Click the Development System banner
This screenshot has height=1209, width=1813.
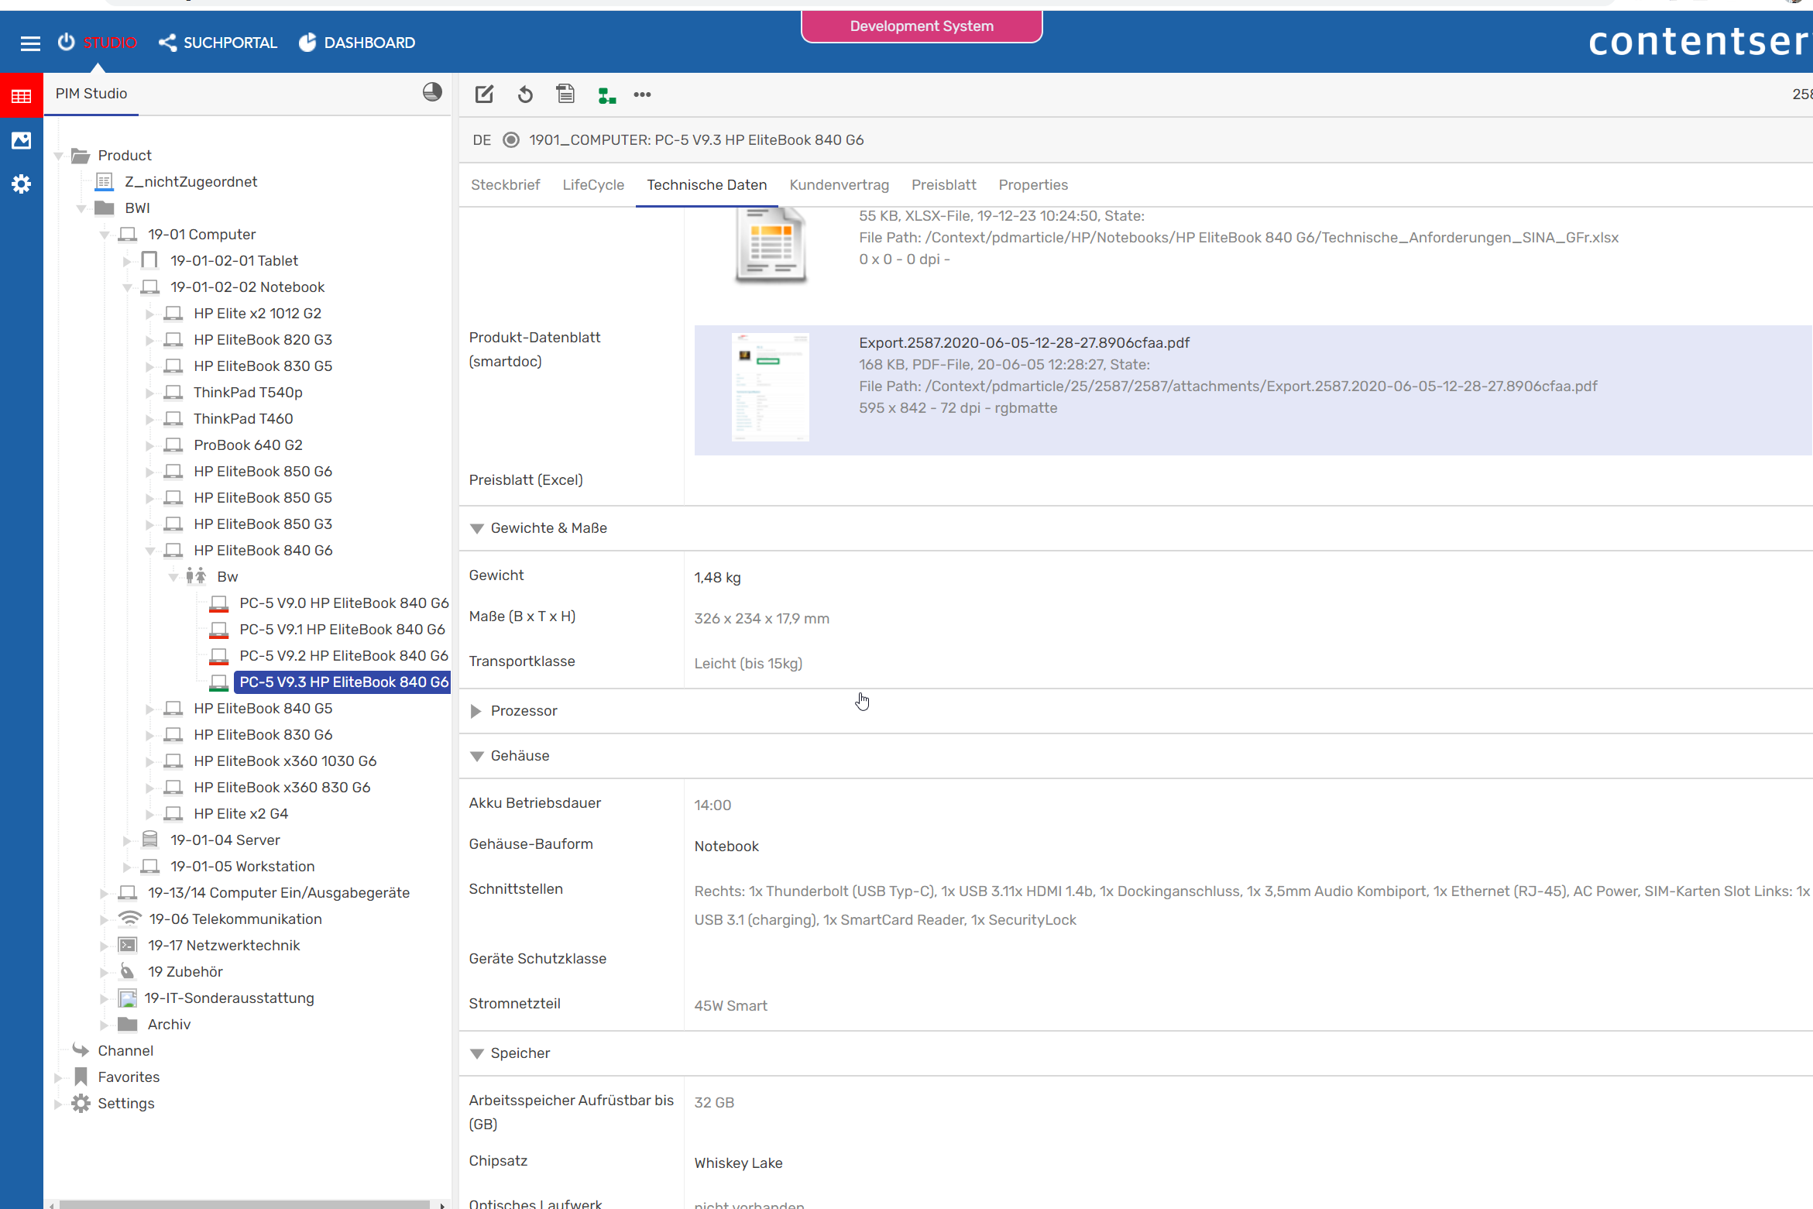[922, 26]
